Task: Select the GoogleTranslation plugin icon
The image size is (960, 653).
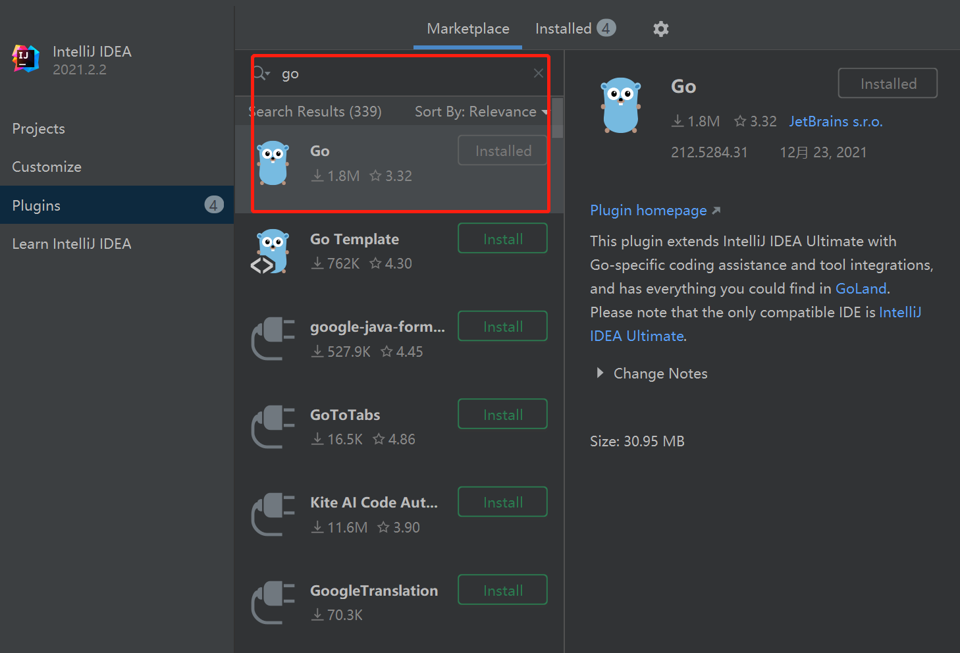Action: (x=273, y=602)
